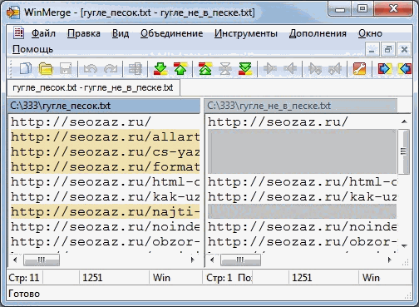Click status bar text Стр: 11

tap(24, 278)
